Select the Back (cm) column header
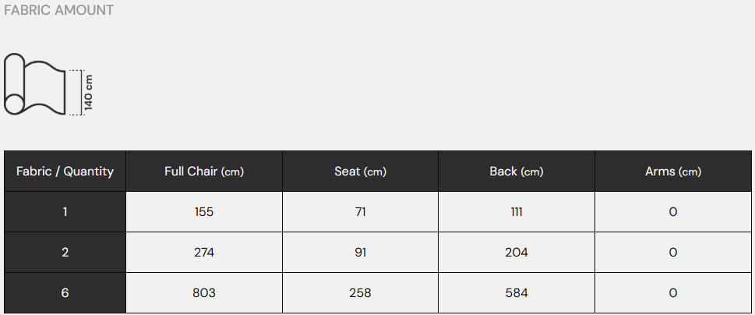This screenshot has height=315, width=755. click(x=517, y=172)
